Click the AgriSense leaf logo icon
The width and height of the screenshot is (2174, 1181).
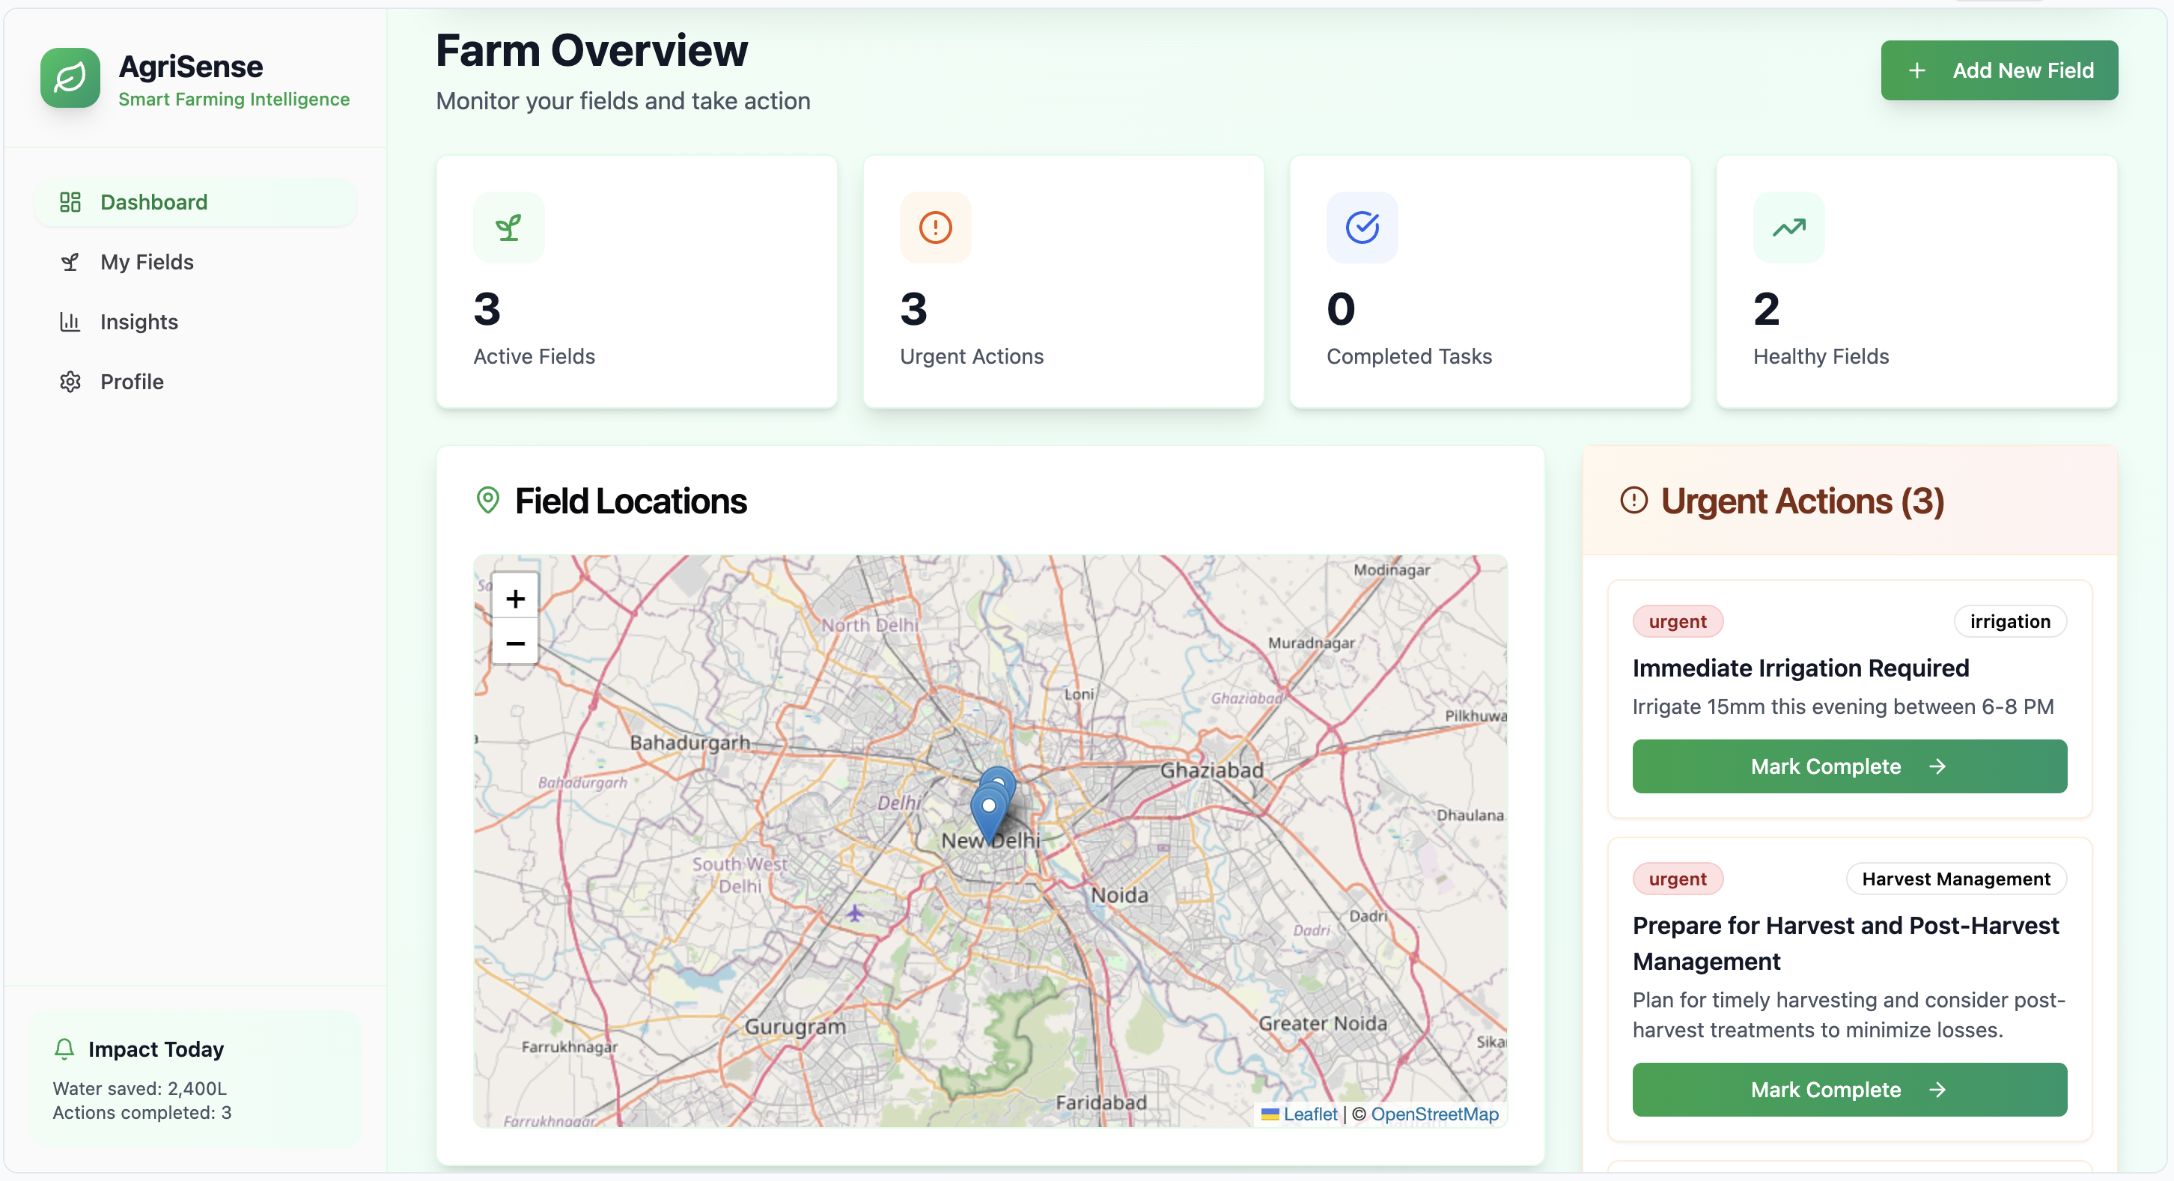(70, 79)
